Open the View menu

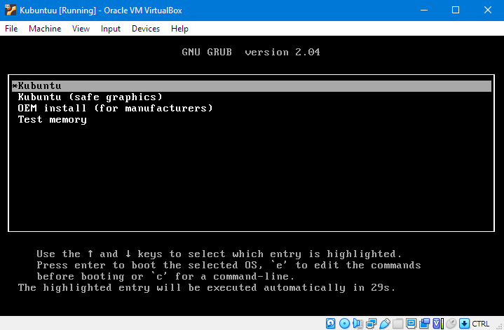pyautogui.click(x=81, y=29)
